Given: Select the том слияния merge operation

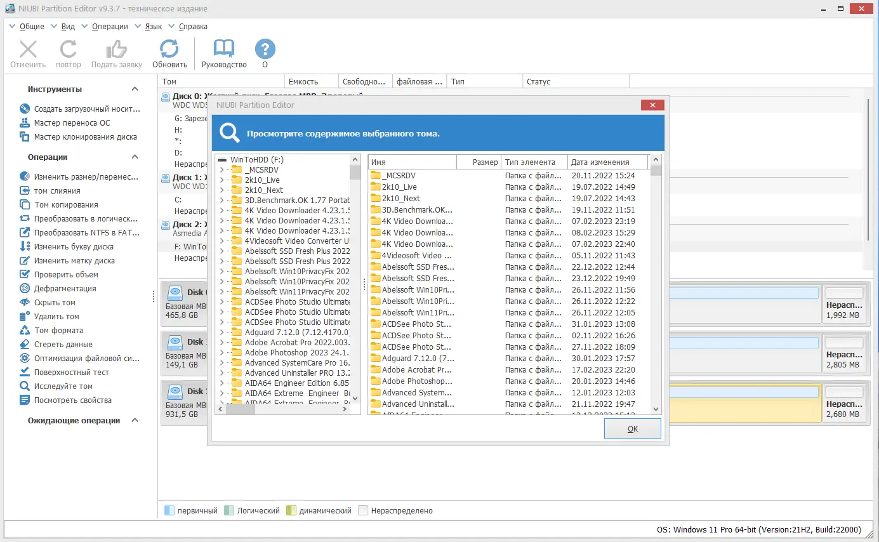Looking at the screenshot, I should tap(50, 191).
